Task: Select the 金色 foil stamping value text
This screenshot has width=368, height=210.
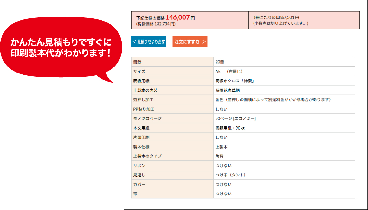Action: click(273, 99)
